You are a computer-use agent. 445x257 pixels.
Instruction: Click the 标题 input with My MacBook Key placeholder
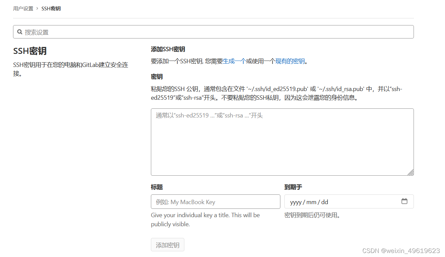coord(215,201)
